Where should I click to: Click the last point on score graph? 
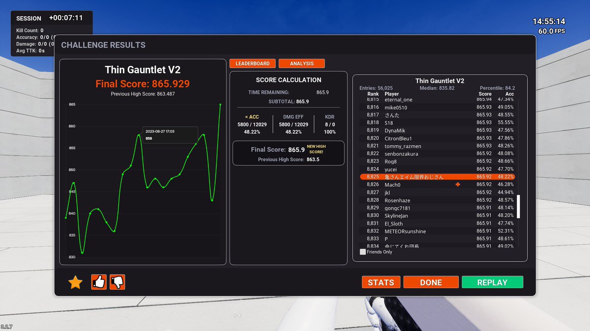[220, 104]
